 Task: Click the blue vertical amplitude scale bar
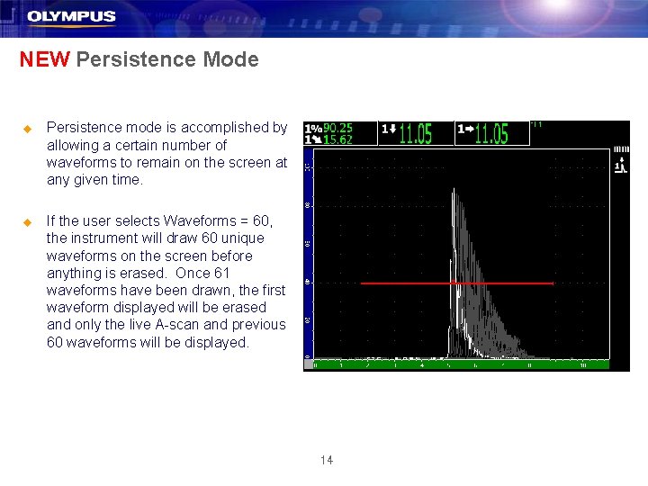coord(309,254)
